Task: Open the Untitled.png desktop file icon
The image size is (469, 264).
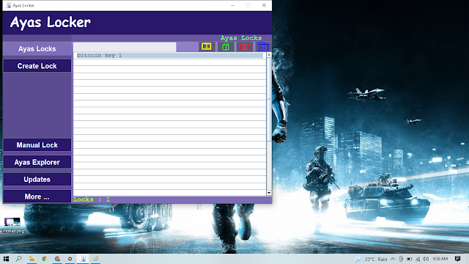Action: [x=12, y=225]
